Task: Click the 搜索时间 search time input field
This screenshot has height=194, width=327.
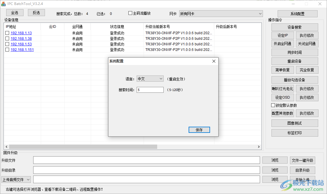Action: coord(150,90)
